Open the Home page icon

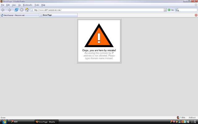(x=27, y=10)
